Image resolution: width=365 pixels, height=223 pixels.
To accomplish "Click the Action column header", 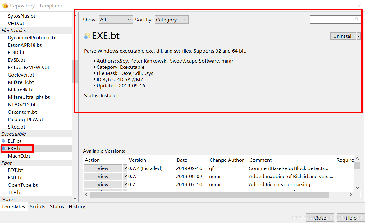I will click(105, 160).
